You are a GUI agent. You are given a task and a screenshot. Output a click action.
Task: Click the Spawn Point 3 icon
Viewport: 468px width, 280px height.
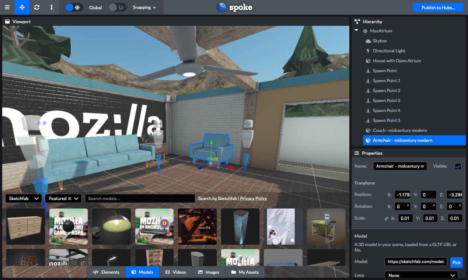point(368,101)
